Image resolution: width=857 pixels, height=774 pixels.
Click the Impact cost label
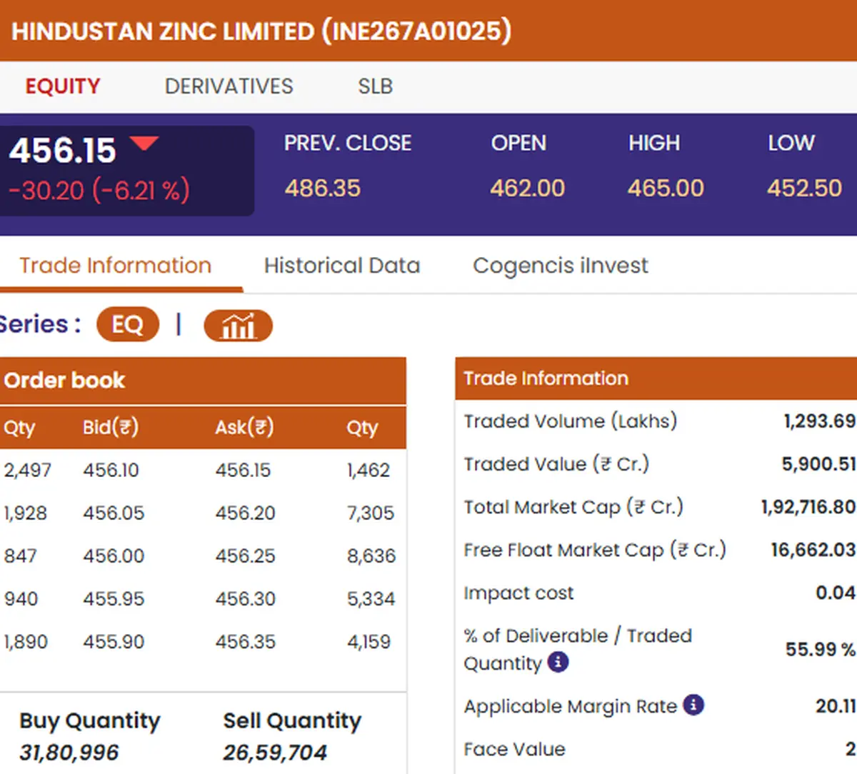(x=518, y=593)
